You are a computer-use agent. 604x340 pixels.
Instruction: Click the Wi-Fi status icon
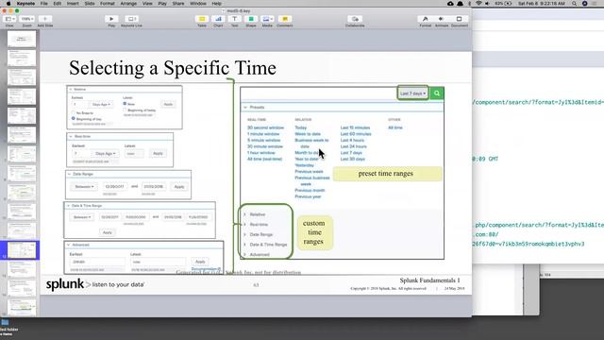[478, 4]
